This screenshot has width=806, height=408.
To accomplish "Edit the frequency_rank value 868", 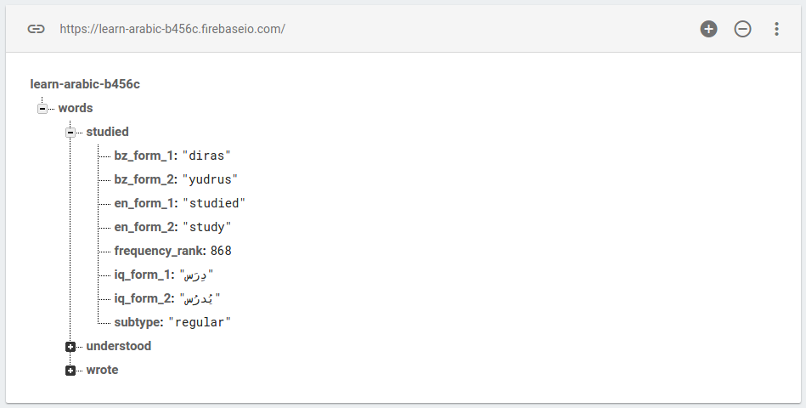I will (x=221, y=251).
